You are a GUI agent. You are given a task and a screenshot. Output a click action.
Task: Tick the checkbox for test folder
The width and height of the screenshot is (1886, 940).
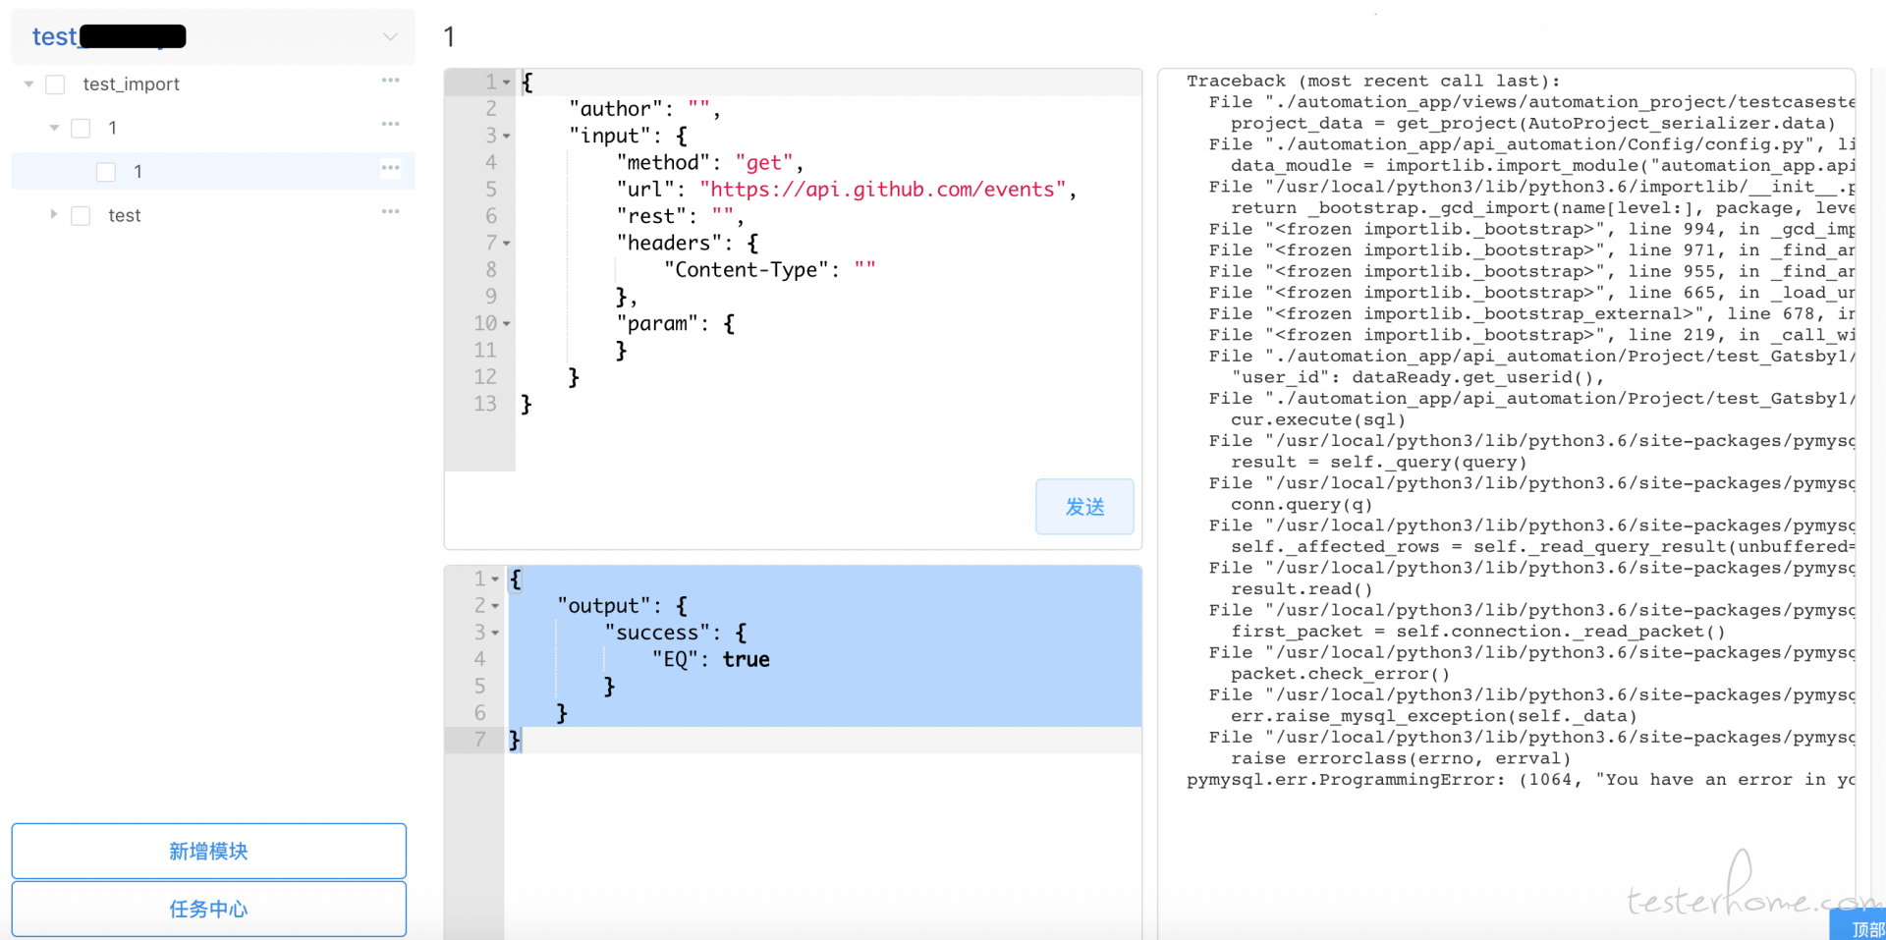pos(82,216)
